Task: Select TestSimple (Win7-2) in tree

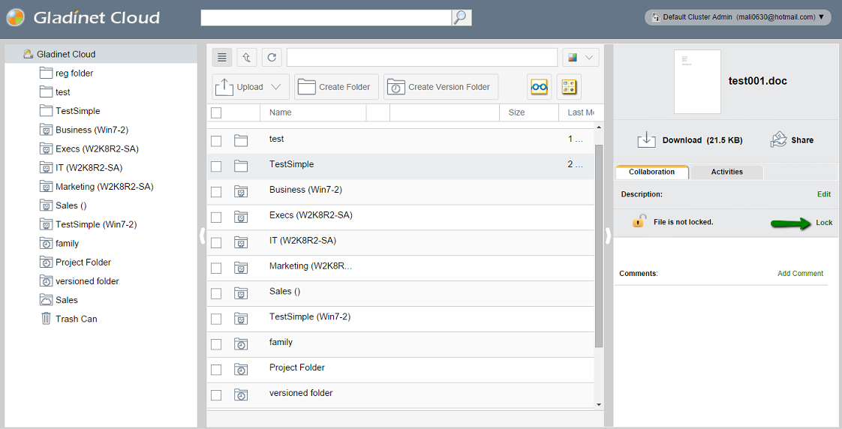Action: coord(96,224)
